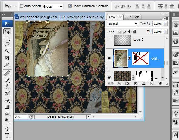Select the Smudge tool
The height and width of the screenshot is (140, 179).
pyautogui.click(x=7, y=113)
